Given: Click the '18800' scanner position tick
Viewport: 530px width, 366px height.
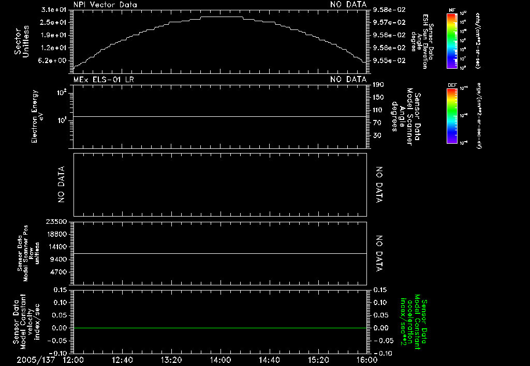Looking at the screenshot, I should click(56, 234).
